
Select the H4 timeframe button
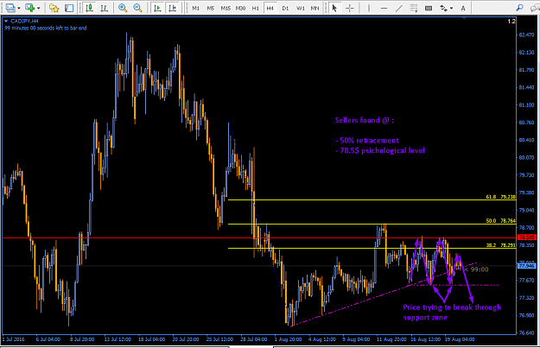click(270, 8)
